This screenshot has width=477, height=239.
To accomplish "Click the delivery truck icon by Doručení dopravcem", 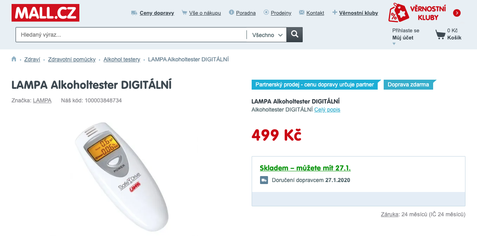I will coord(264,180).
